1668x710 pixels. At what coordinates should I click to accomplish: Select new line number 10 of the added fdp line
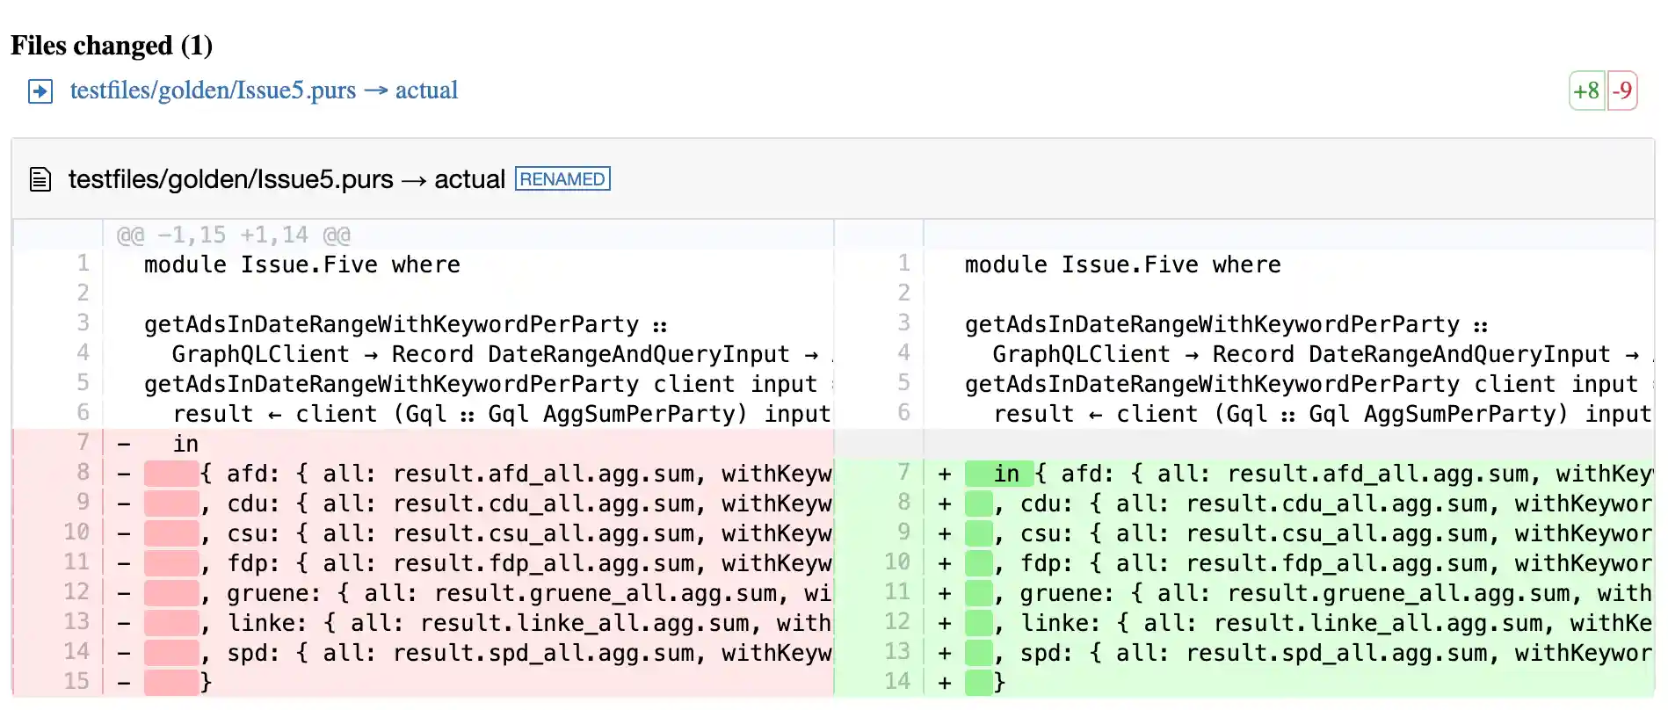tap(897, 562)
